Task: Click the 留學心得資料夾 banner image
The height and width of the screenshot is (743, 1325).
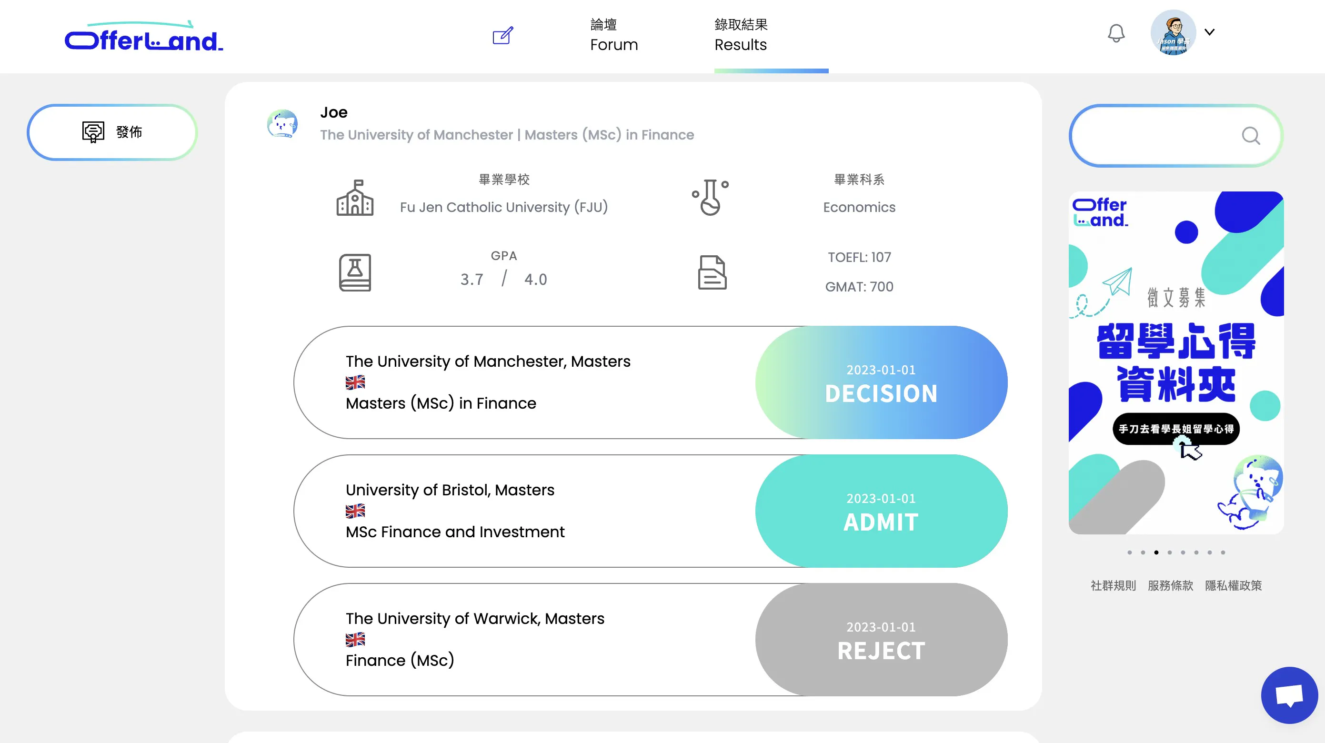Action: [1176, 363]
